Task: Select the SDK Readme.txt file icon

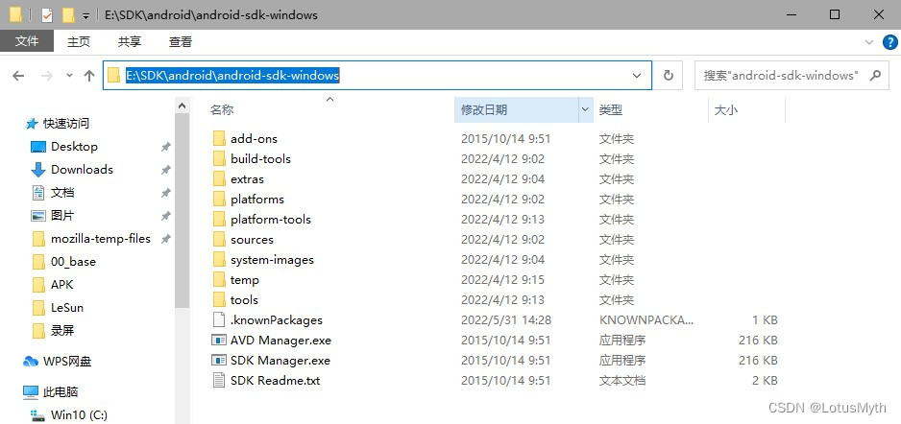Action: (219, 380)
